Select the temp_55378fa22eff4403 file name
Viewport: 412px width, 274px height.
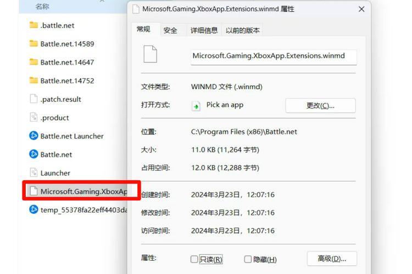tap(84, 210)
